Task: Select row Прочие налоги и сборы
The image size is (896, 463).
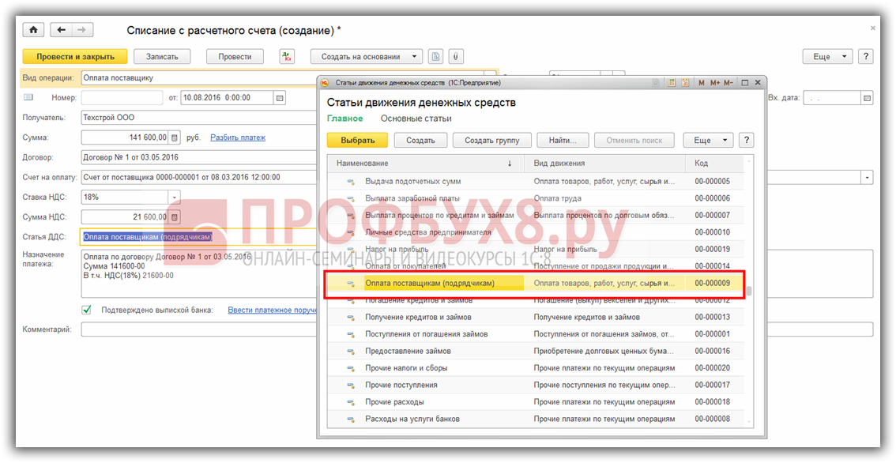Action: click(535, 368)
